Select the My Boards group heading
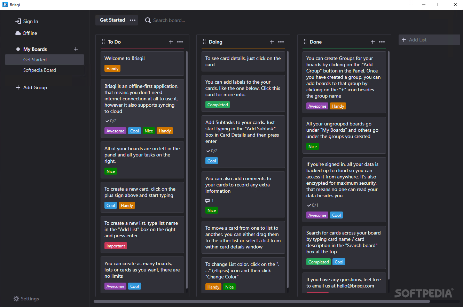The image size is (463, 307). click(x=35, y=49)
